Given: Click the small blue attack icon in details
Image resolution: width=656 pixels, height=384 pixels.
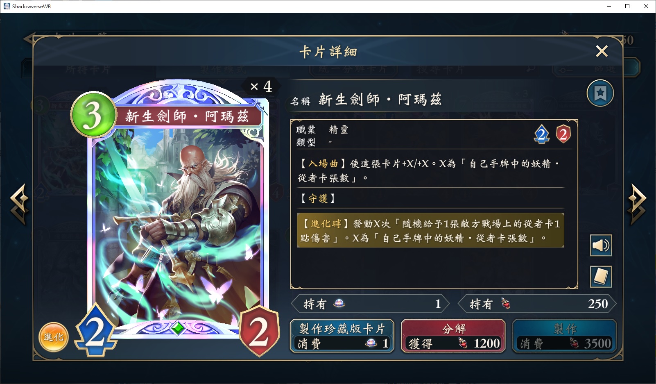Looking at the screenshot, I should [542, 134].
